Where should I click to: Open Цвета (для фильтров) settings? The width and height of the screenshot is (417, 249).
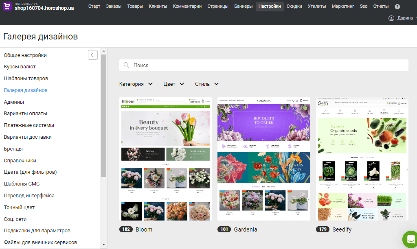30,172
